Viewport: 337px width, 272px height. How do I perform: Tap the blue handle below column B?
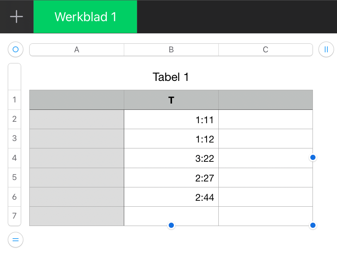[x=171, y=225]
